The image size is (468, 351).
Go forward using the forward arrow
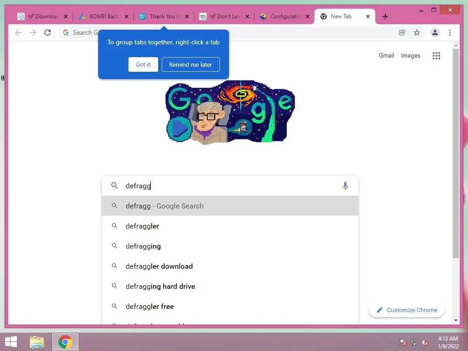33,32
